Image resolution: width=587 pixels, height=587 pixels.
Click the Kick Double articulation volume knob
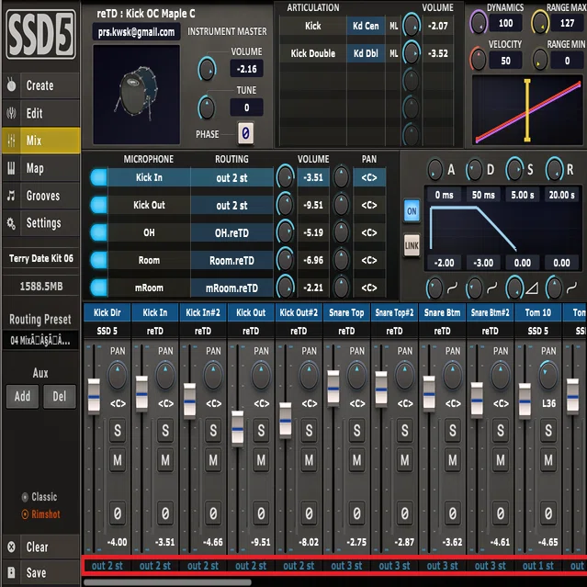click(x=412, y=52)
